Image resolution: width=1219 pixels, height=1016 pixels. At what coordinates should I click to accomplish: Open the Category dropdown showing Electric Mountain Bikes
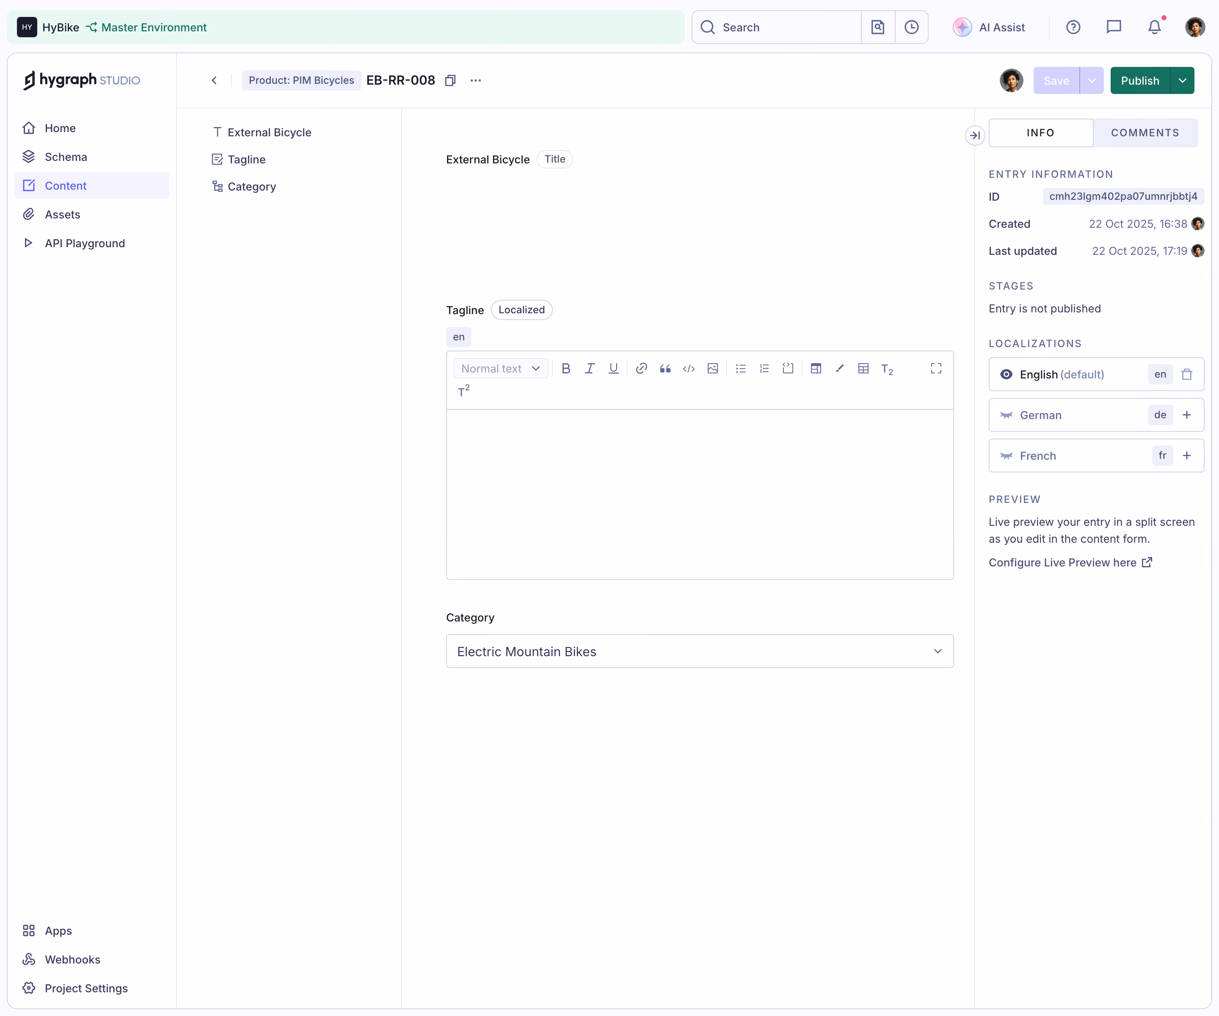pos(700,652)
